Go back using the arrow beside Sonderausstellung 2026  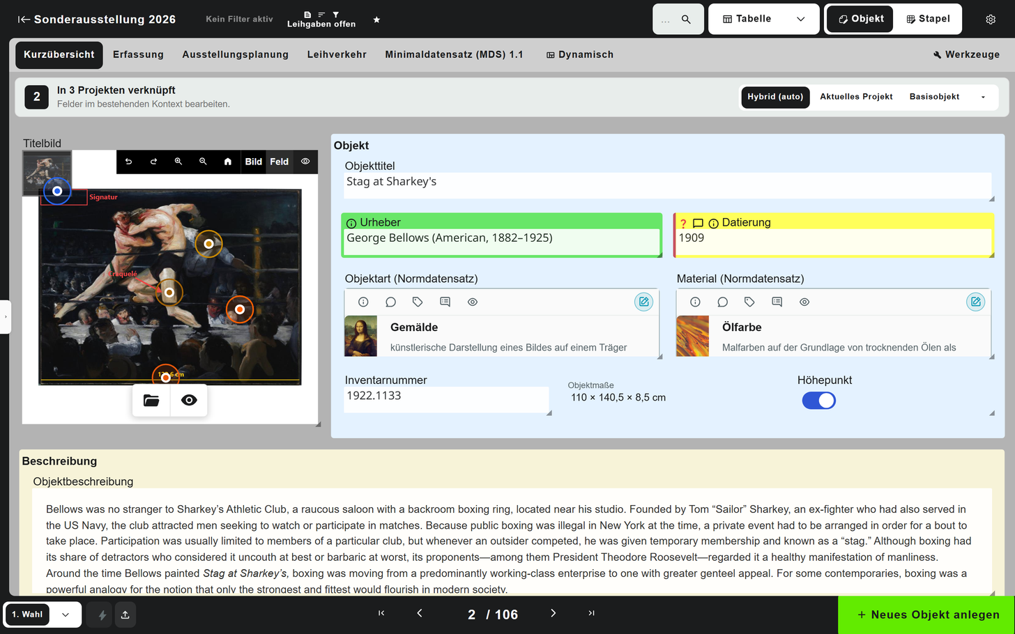click(x=24, y=20)
